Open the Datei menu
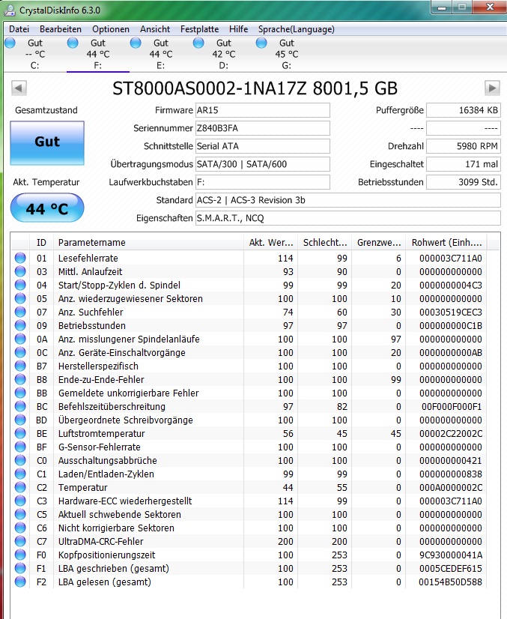 (x=19, y=29)
